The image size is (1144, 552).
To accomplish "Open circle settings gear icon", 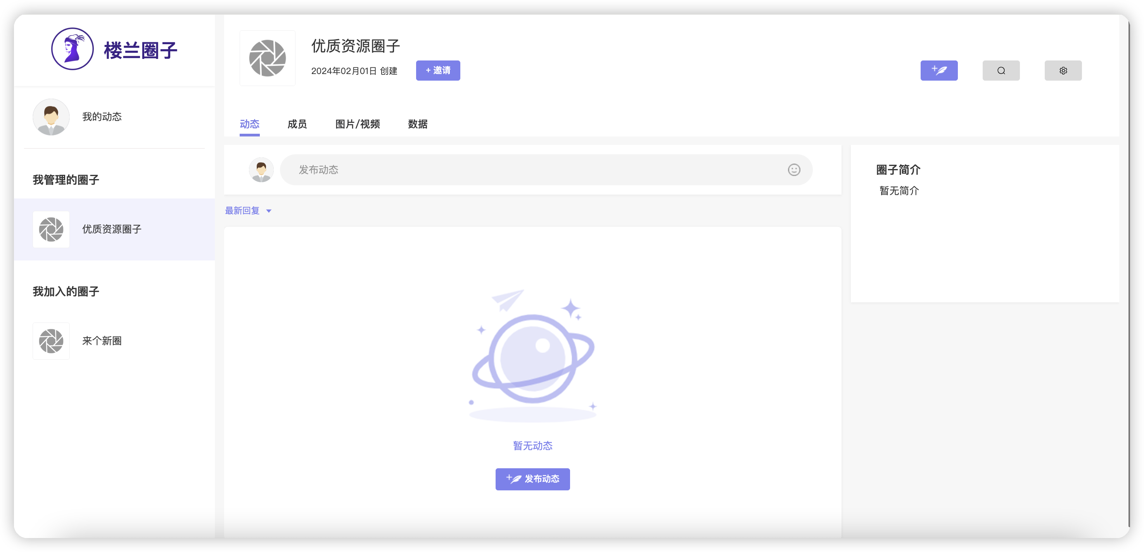I will 1063,70.
